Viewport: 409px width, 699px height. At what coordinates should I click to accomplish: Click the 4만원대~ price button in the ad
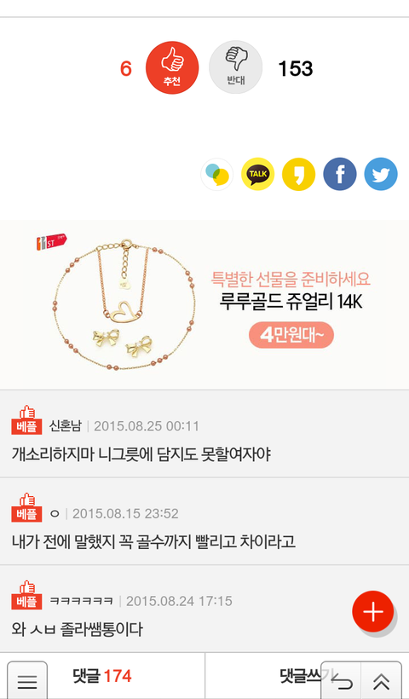click(x=291, y=335)
